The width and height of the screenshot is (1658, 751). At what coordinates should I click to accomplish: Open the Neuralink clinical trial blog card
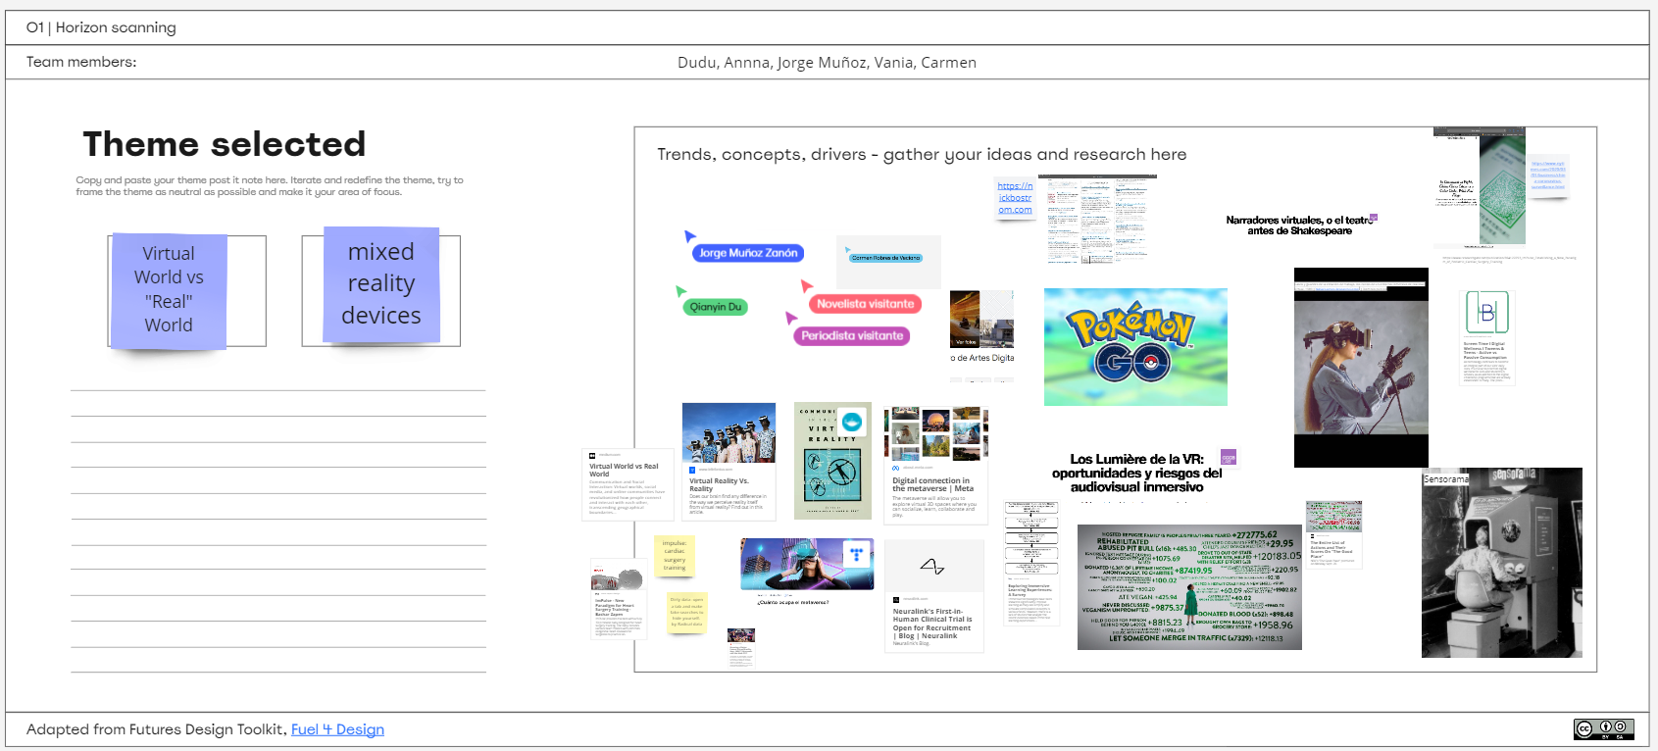(933, 595)
